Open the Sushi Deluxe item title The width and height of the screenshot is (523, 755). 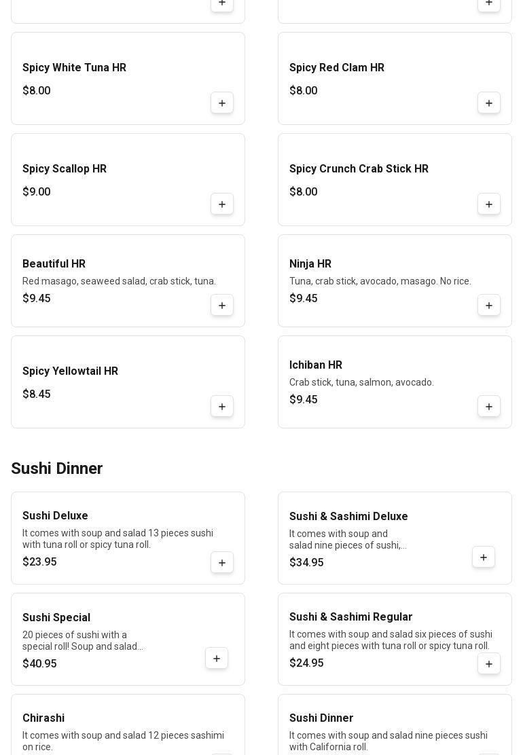tap(55, 515)
